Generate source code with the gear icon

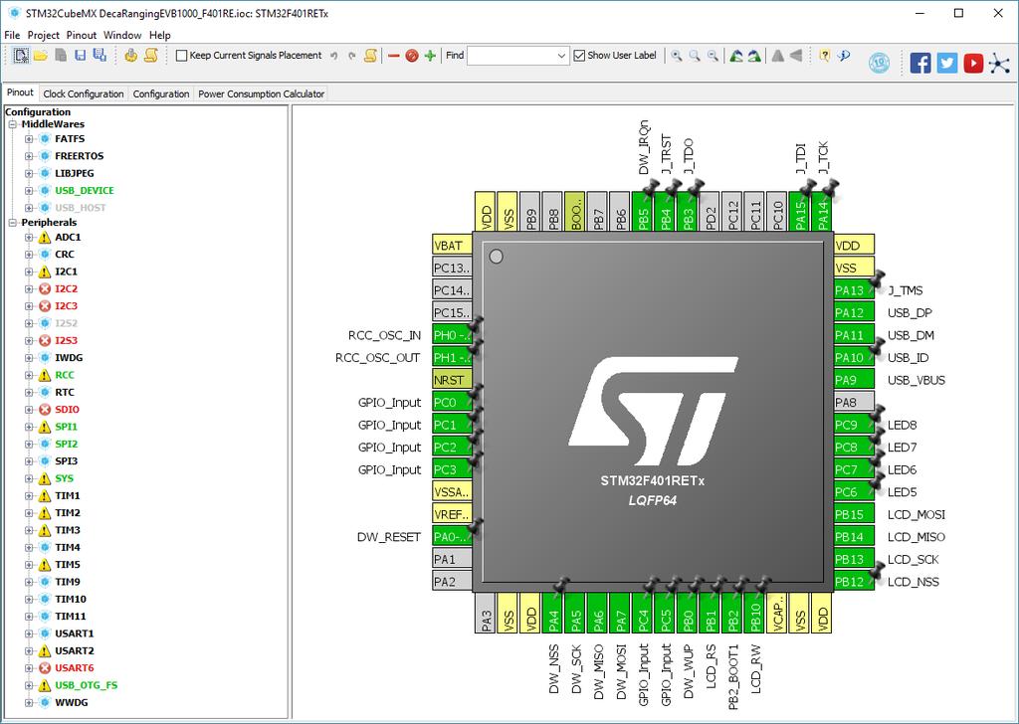click(130, 56)
